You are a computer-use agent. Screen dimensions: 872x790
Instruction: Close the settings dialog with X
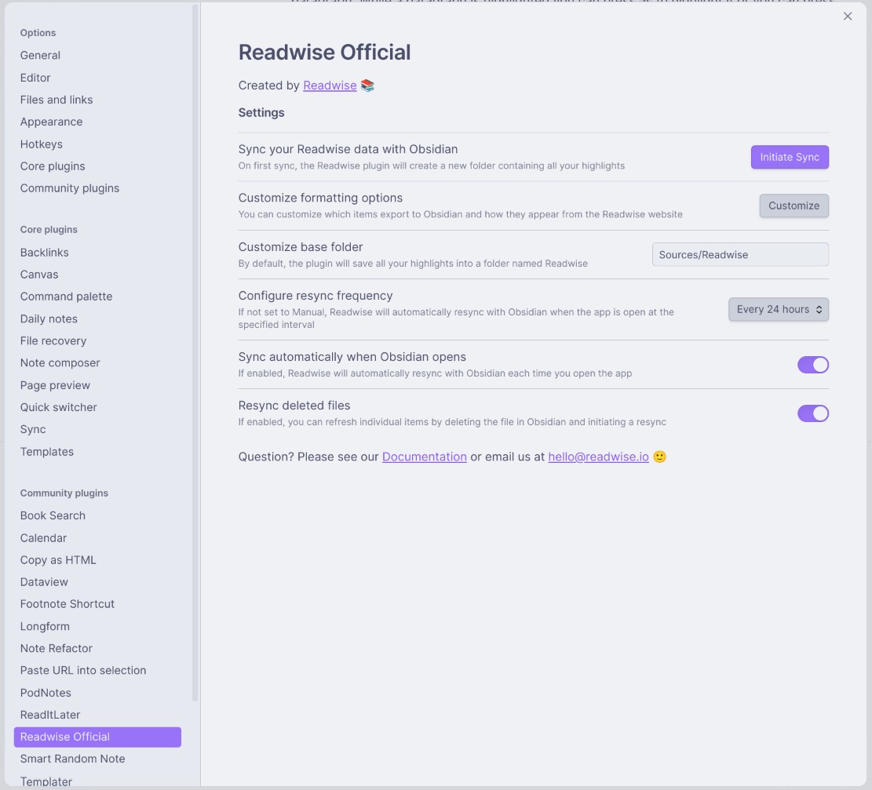[848, 16]
